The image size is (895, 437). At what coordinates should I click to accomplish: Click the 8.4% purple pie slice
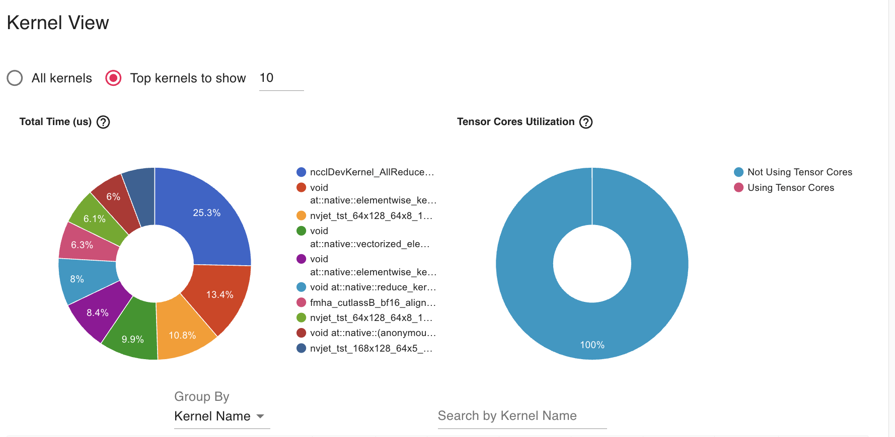point(98,313)
